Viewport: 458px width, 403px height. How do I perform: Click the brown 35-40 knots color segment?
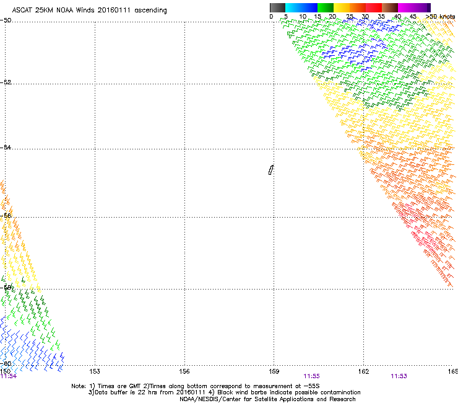[390, 7]
